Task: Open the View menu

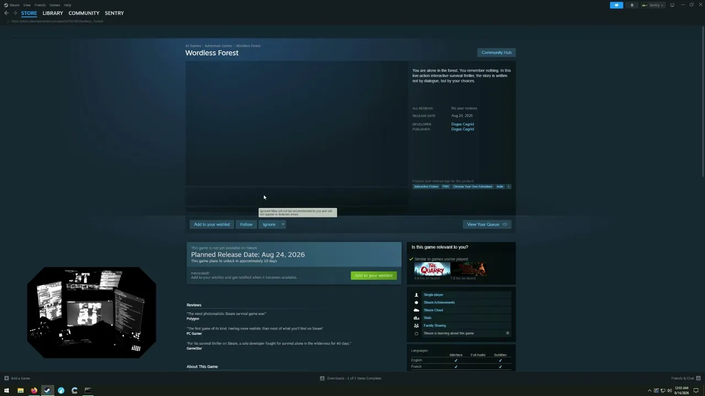Action: tap(26, 5)
